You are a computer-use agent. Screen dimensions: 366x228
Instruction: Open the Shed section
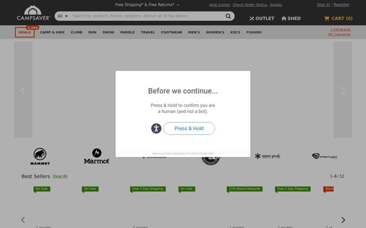(291, 18)
